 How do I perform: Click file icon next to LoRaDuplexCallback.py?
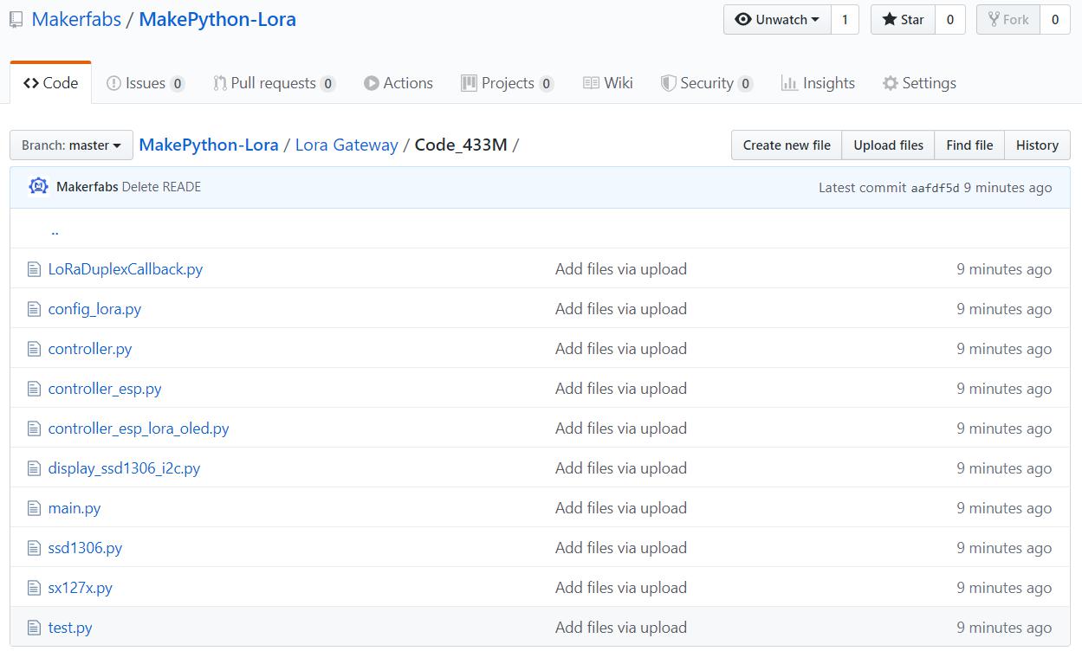pos(34,269)
